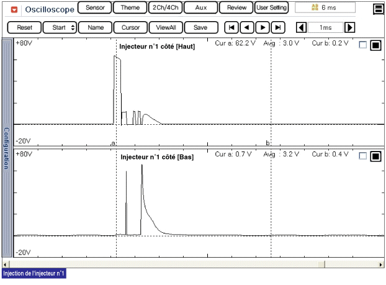Jump to first record with skip-back icon
386x285 pixels.
point(231,28)
